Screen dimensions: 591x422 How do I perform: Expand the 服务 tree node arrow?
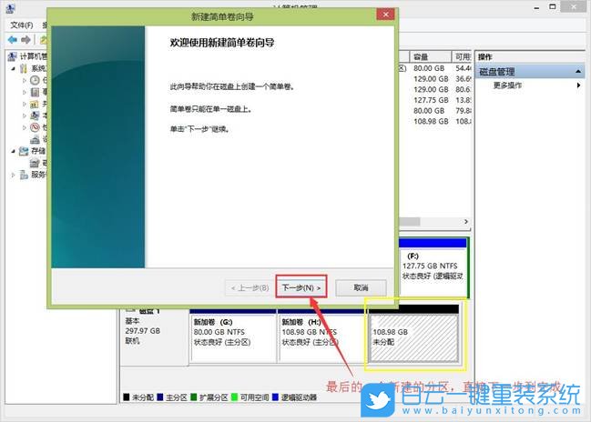pos(13,175)
